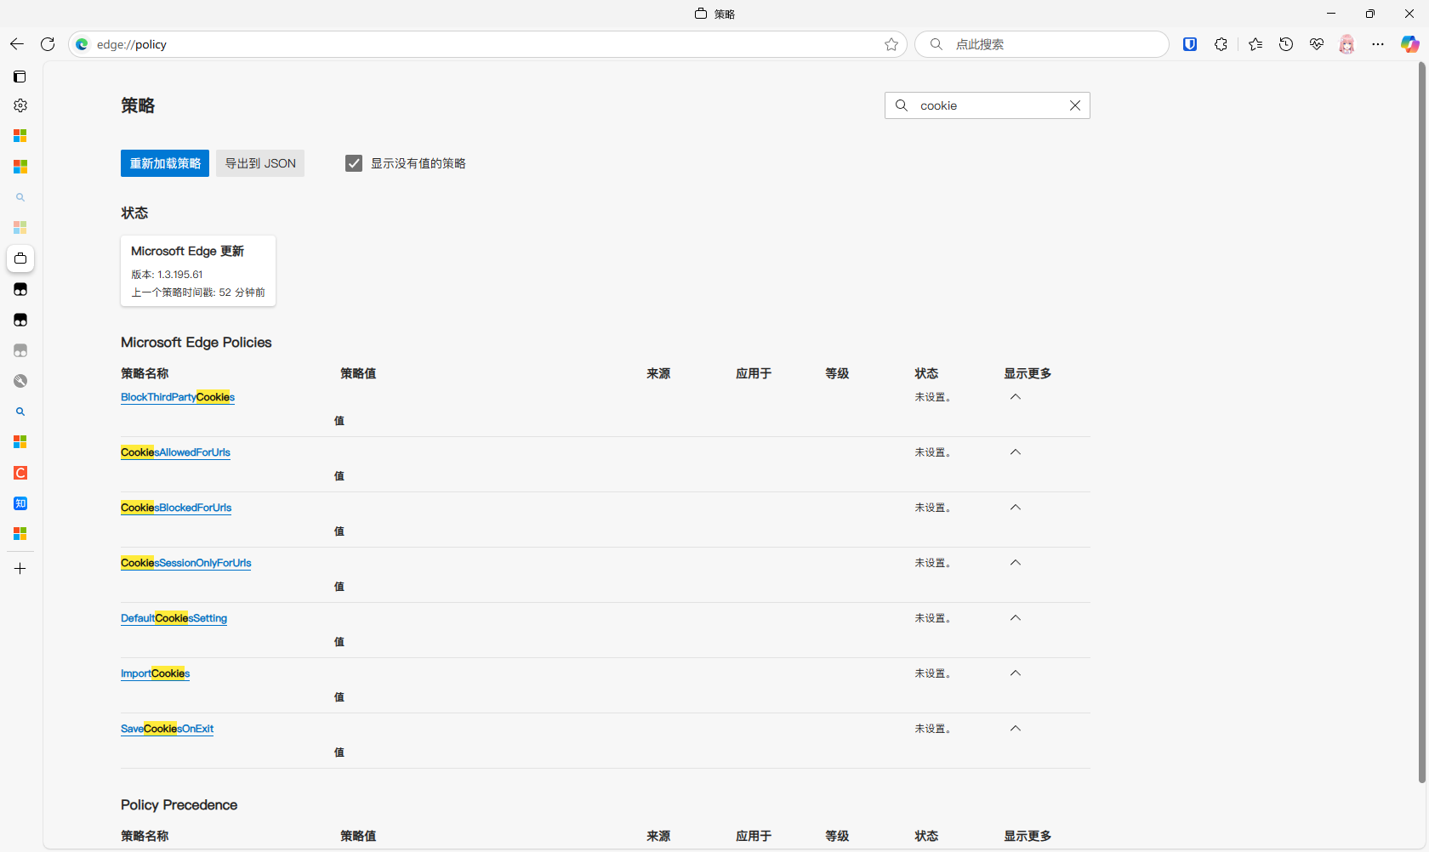Open the tab actions menu icon

tap(20, 77)
